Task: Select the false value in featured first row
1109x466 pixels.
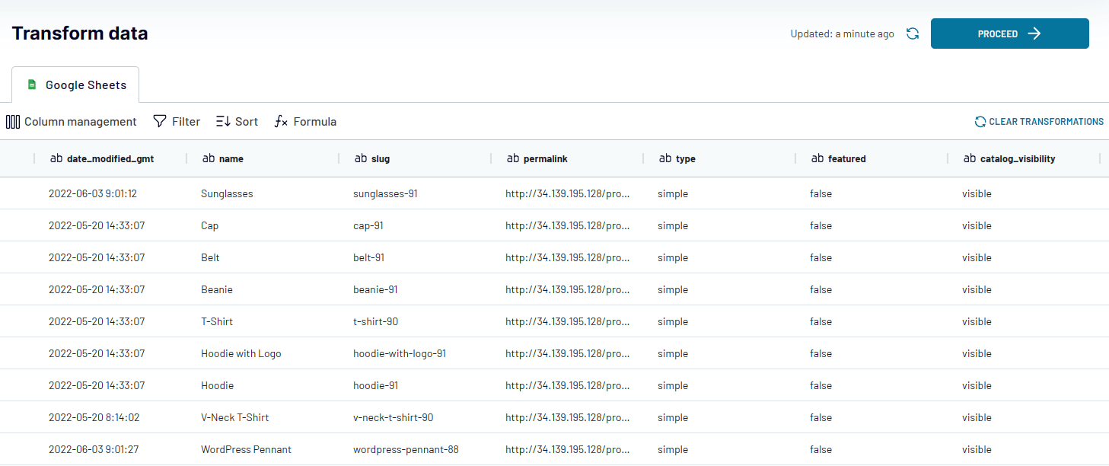Action: tap(821, 193)
